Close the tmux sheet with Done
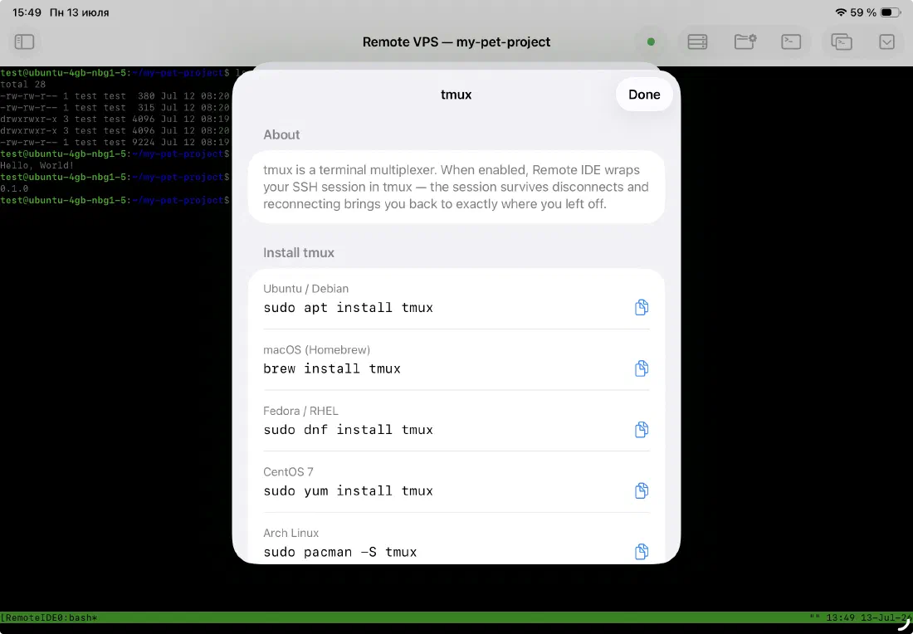 click(x=644, y=95)
